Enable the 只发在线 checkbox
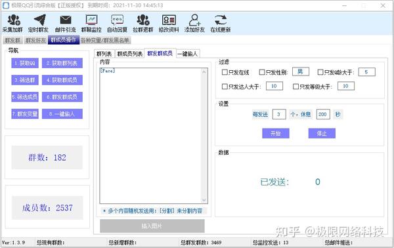This screenshot has width=394, height=248. point(225,72)
